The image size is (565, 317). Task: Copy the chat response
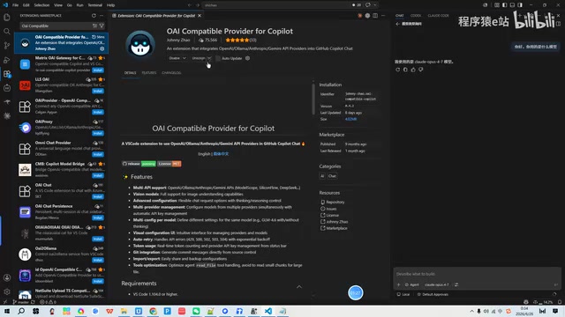coord(405,70)
